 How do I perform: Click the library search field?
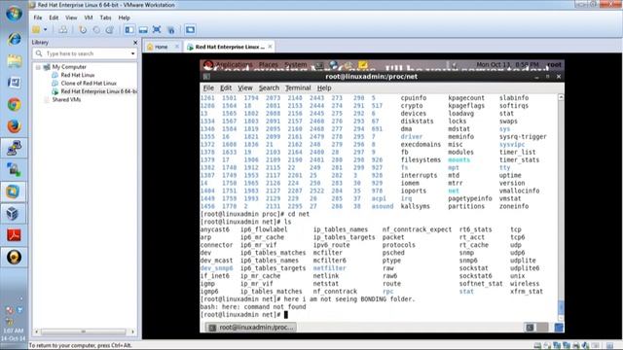85,53
